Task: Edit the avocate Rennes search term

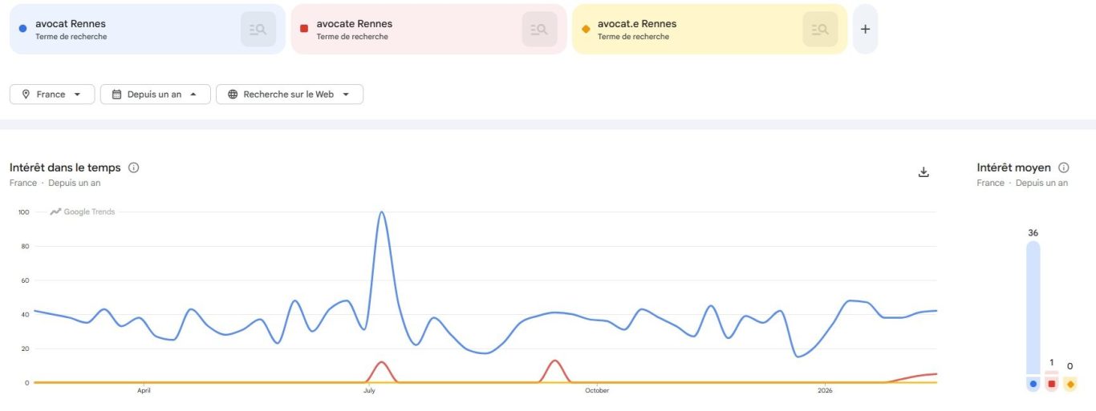Action: pyautogui.click(x=355, y=24)
